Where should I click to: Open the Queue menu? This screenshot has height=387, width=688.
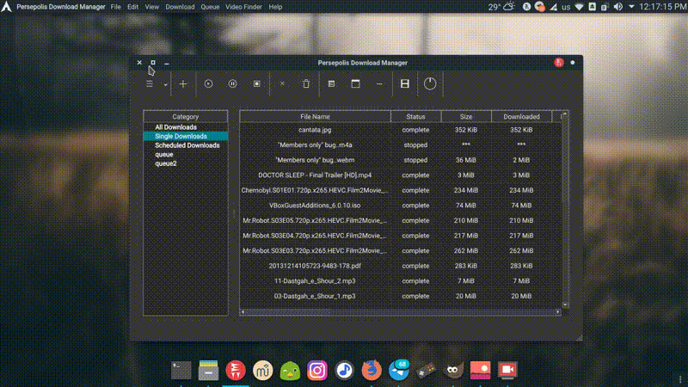(x=210, y=7)
